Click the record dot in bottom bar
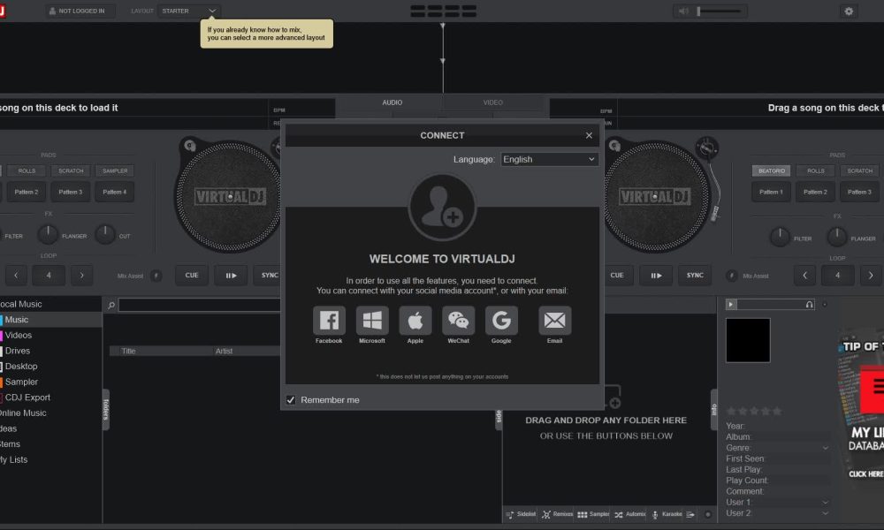 coord(708,514)
